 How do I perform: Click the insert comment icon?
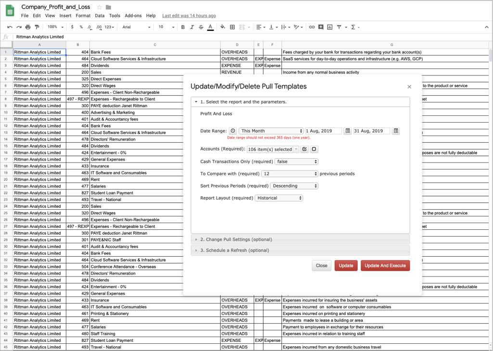(321, 27)
